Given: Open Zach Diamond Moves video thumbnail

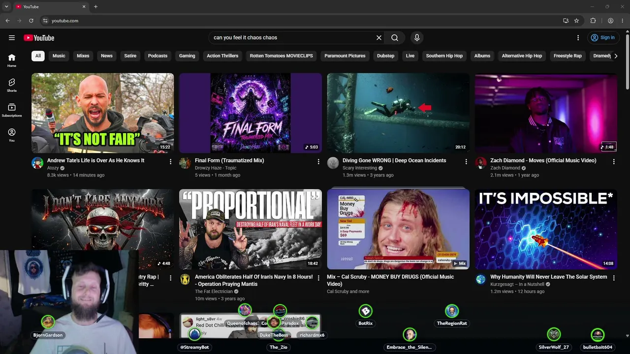Looking at the screenshot, I should 546,113.
